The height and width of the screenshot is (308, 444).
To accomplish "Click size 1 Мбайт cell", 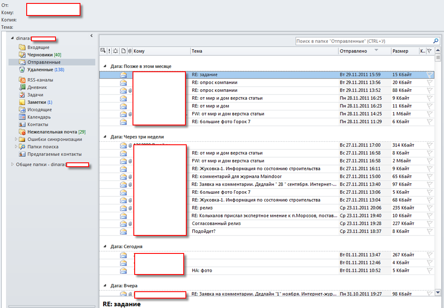I will coord(401,114).
